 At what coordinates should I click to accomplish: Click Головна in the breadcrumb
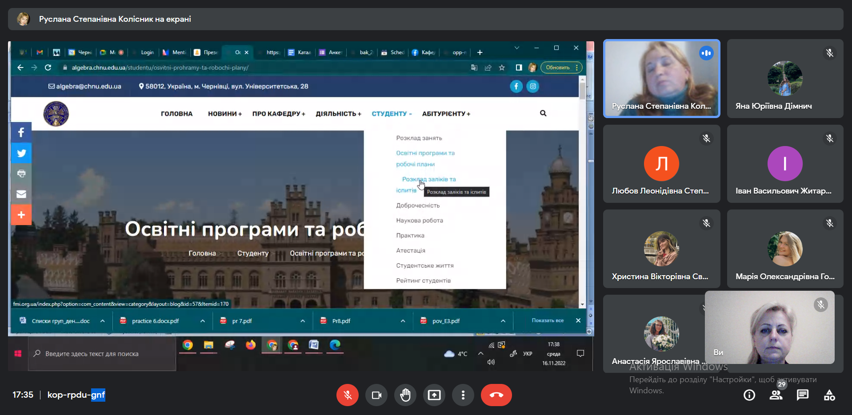pyautogui.click(x=202, y=253)
